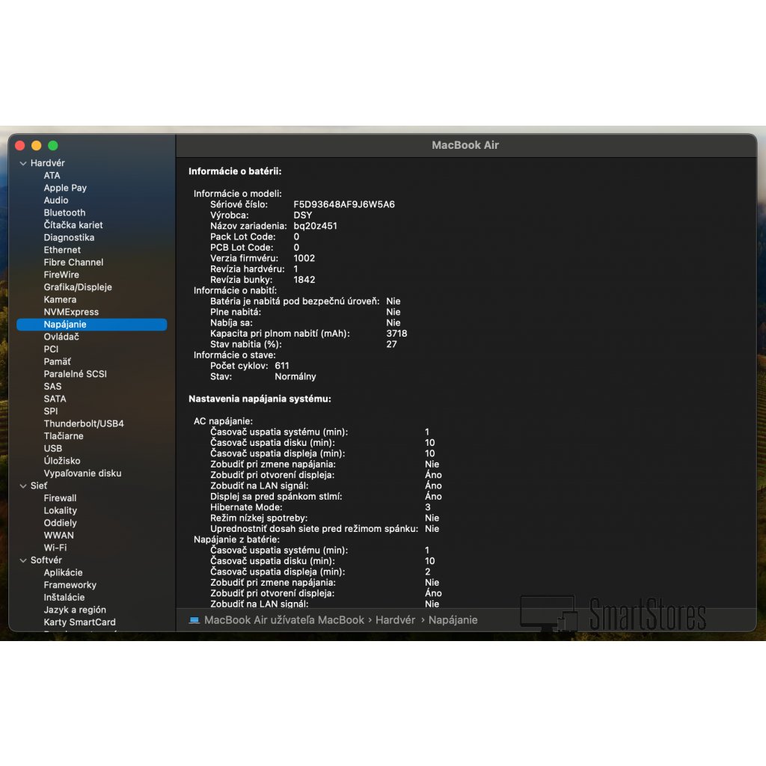Click the manufacturer value DSY
The image size is (766, 766).
click(302, 215)
